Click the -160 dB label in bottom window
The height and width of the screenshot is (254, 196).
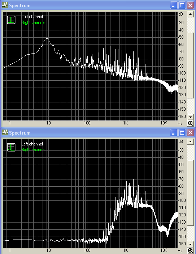(x=182, y=244)
